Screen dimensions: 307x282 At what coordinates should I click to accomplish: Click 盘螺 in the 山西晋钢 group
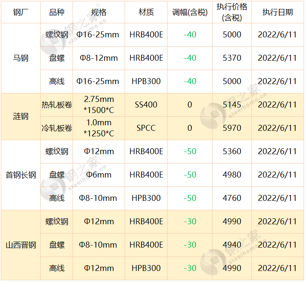56,245
